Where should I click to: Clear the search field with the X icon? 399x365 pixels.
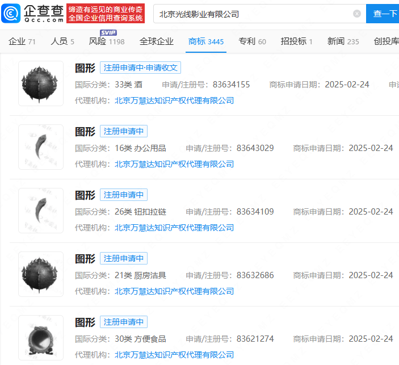click(357, 14)
